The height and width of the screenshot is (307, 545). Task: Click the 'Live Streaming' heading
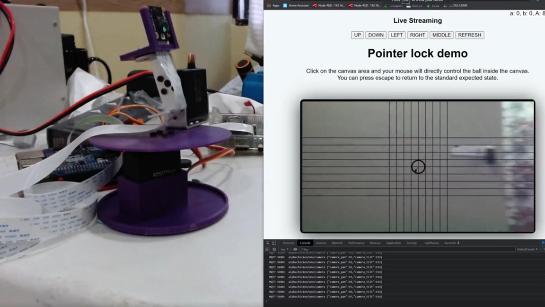click(417, 20)
